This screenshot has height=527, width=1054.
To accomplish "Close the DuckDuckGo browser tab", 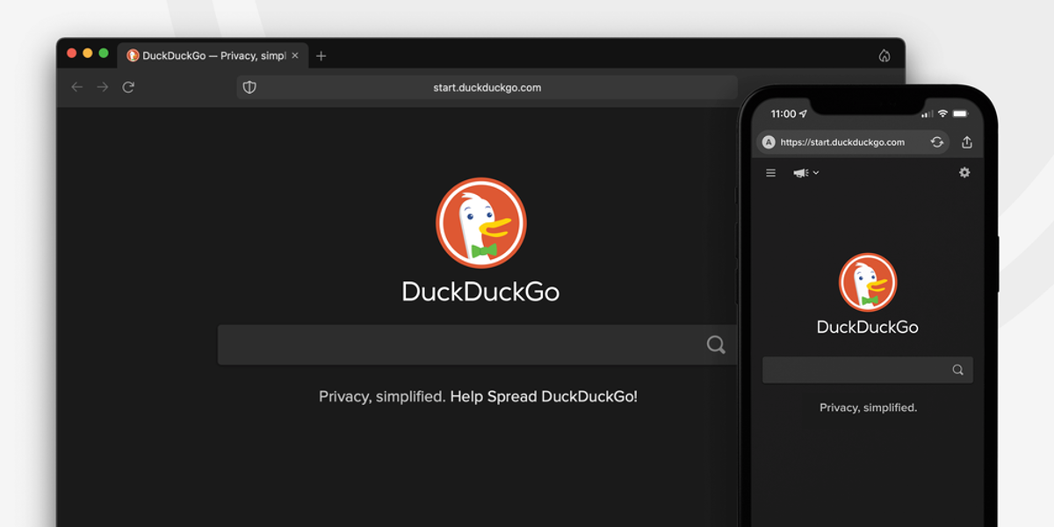I will pos(295,55).
